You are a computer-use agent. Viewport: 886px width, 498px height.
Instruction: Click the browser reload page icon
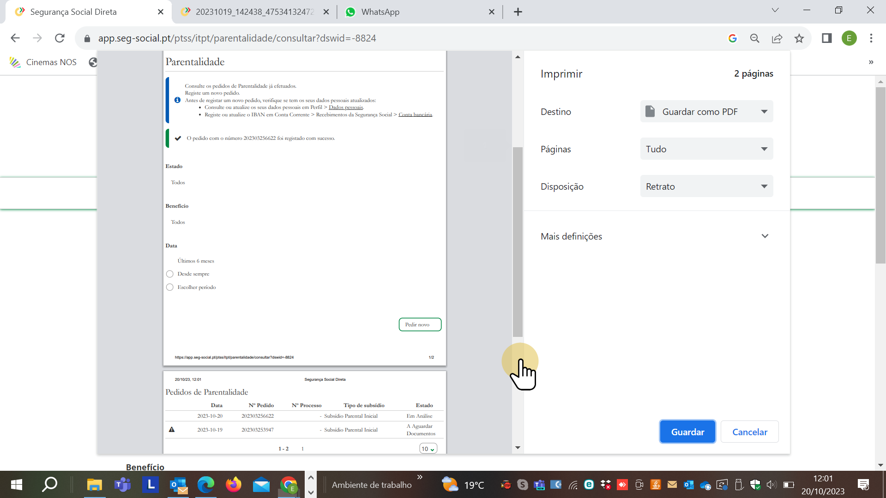coord(60,38)
